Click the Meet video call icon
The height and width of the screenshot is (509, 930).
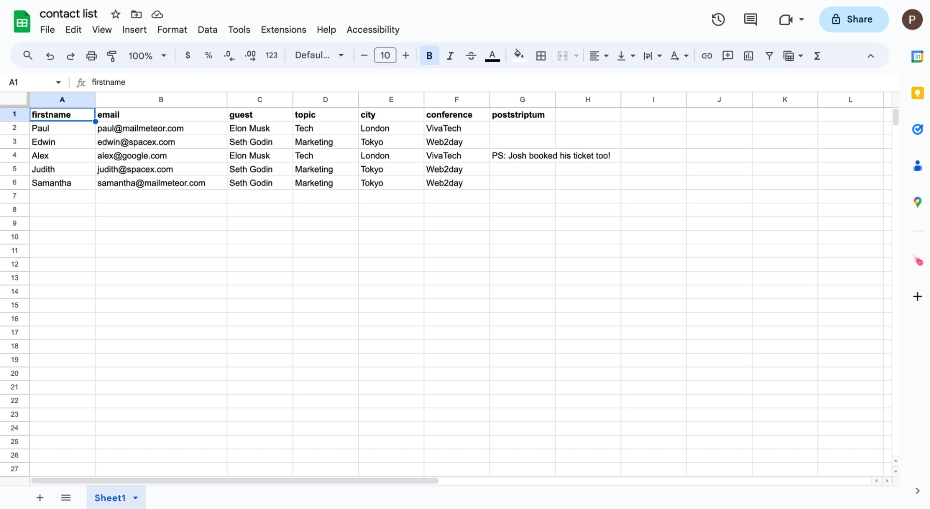pos(786,19)
